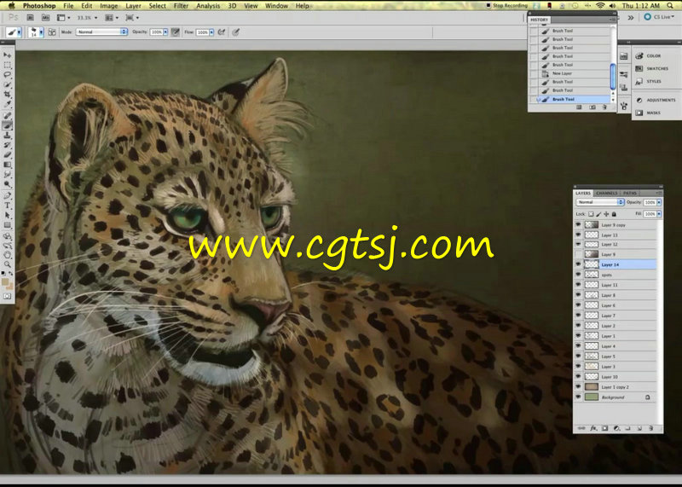Hide the Background layer

pyautogui.click(x=578, y=397)
